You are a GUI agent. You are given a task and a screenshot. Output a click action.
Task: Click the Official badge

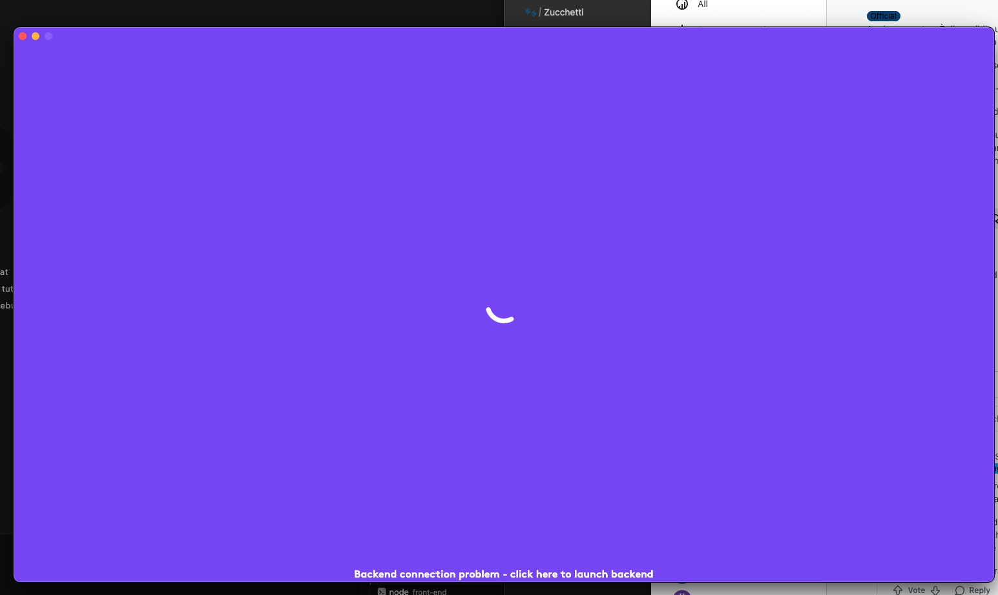[x=883, y=16]
